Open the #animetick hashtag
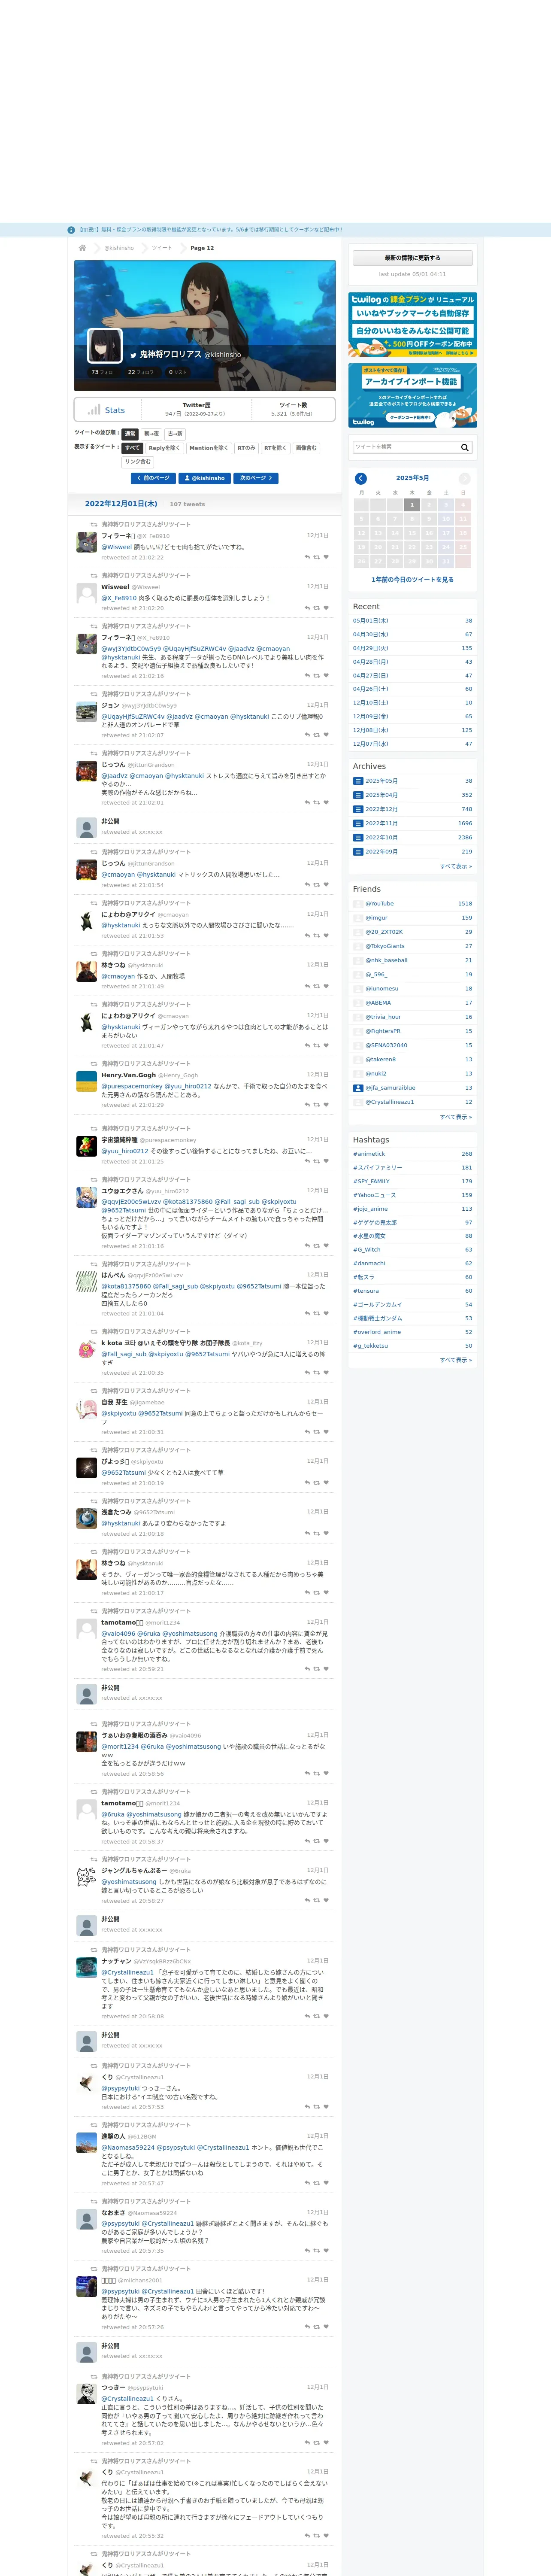This screenshot has height=2576, width=551. [x=368, y=1154]
